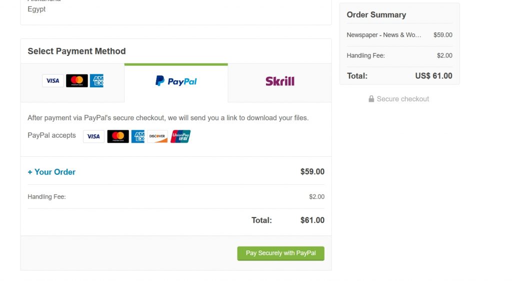The height and width of the screenshot is (281, 512).
Task: Click the Visa icon in card tab
Action: [x=53, y=80]
